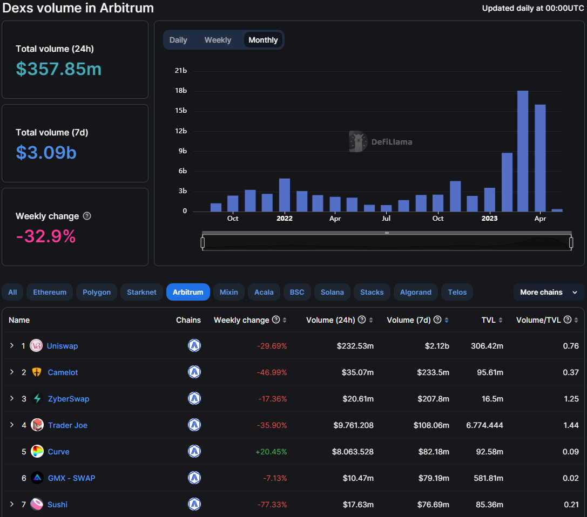Click the tallest chart bar near 18b

523,151
